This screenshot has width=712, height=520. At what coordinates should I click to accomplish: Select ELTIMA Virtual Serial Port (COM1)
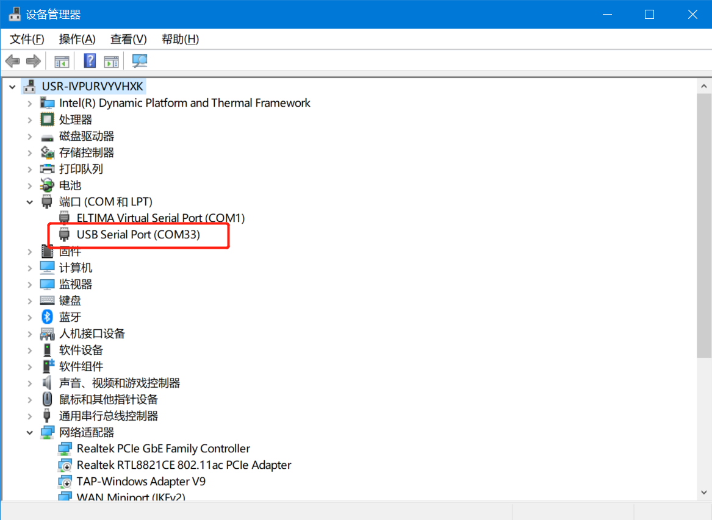(160, 218)
